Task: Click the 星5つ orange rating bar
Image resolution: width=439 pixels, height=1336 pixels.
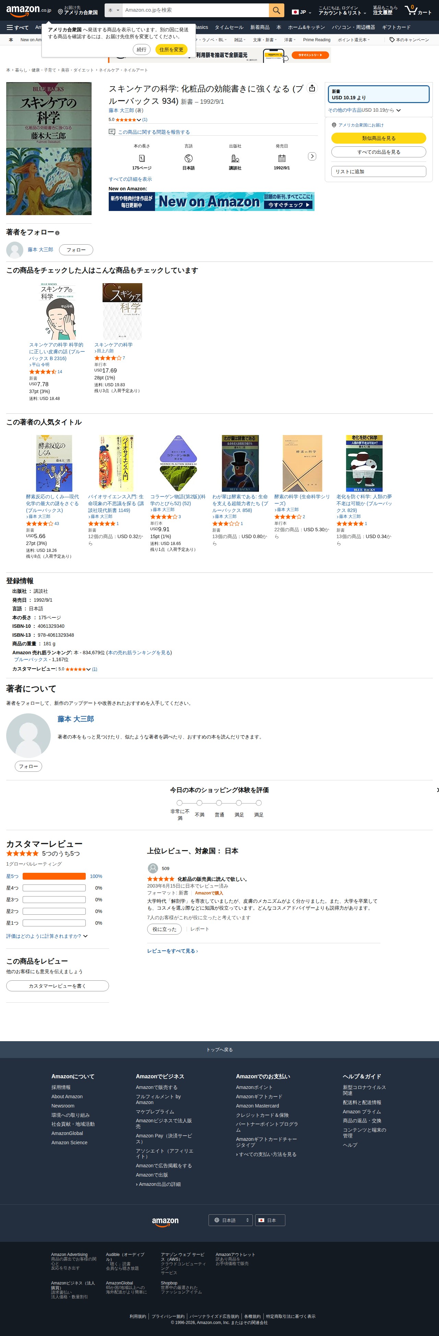Action: 54,876
